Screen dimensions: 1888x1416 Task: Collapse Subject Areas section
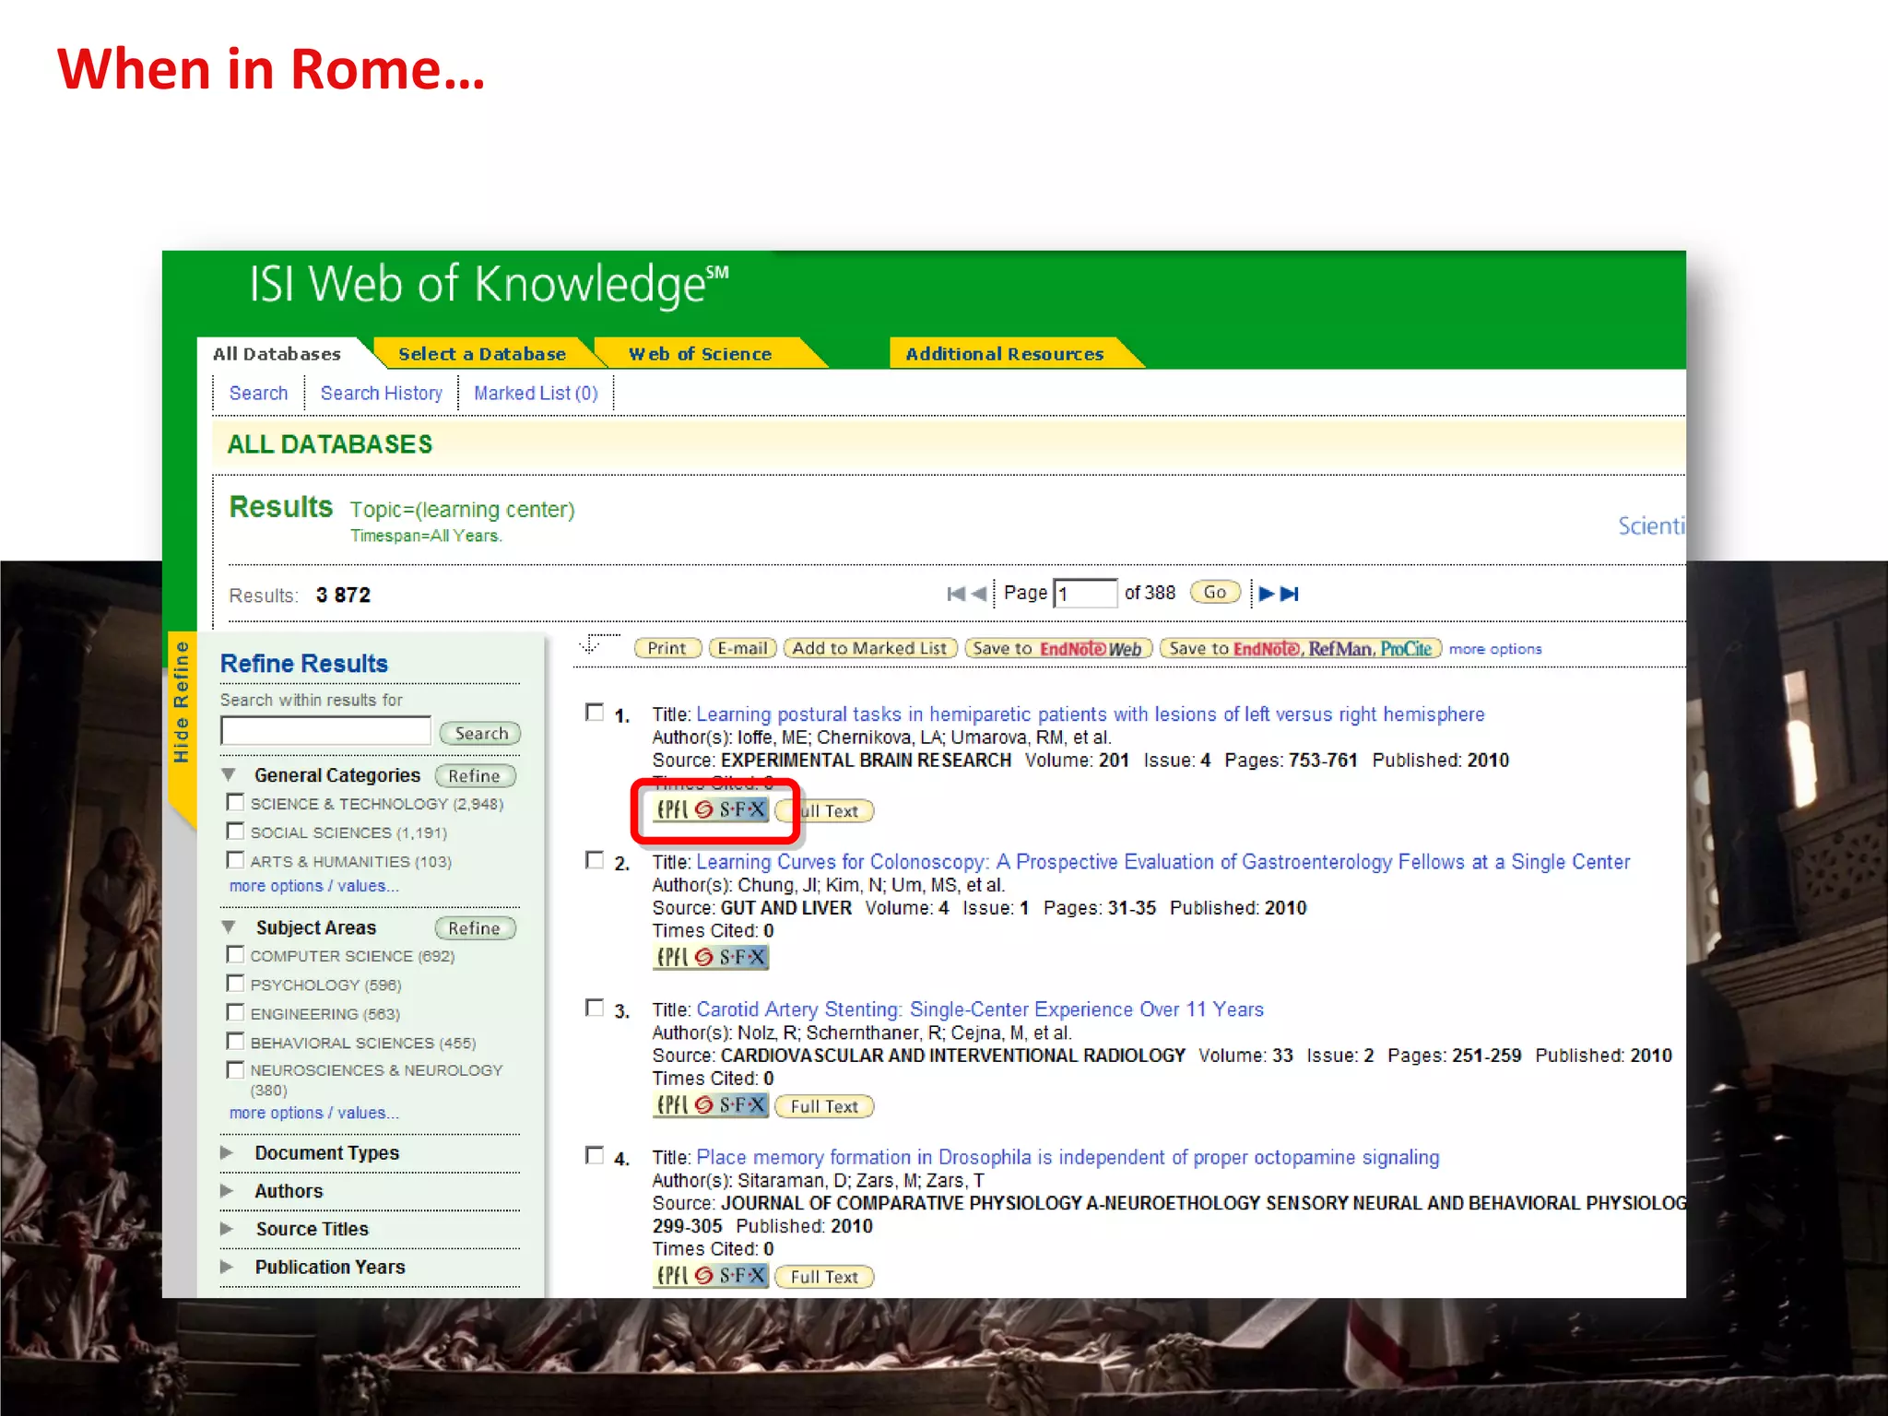[229, 927]
